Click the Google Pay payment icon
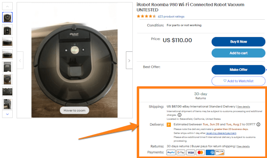Image resolution: width=267 pixels, height=158 pixels. (x=181, y=152)
